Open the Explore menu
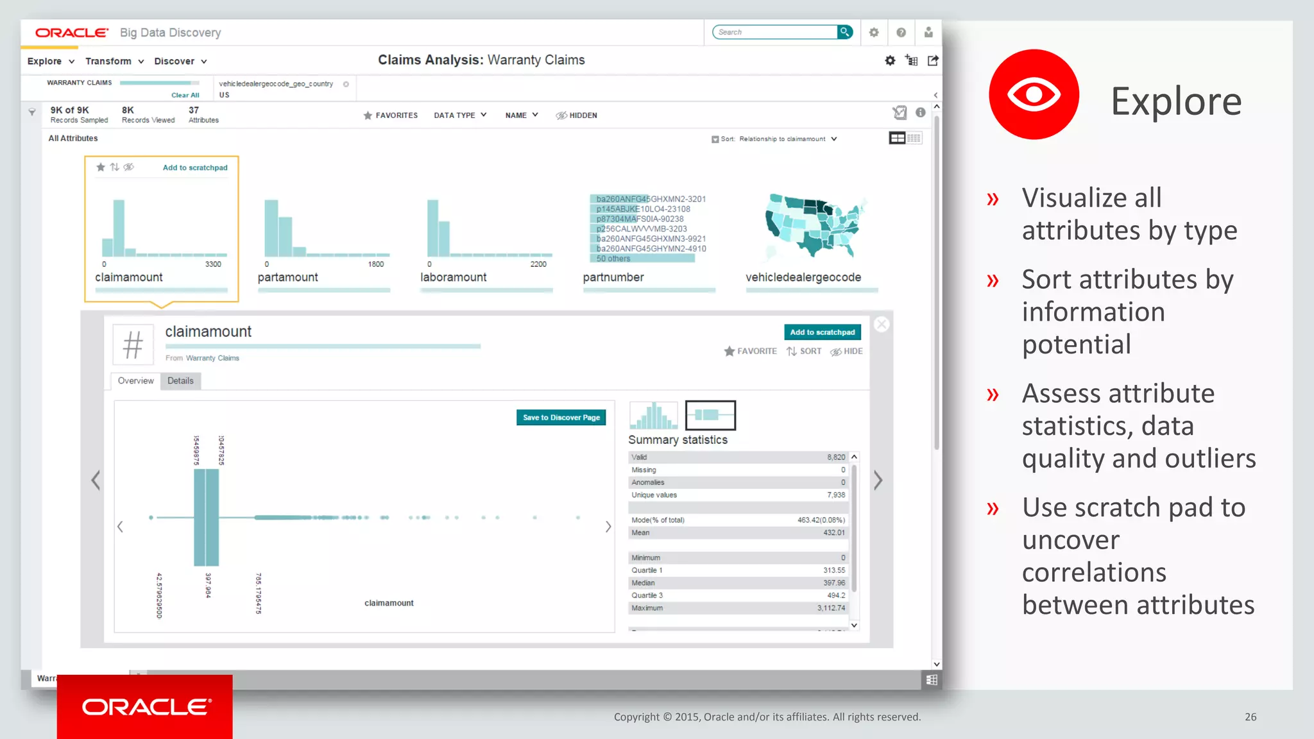Screen dimensions: 1314x739 (x=51, y=61)
